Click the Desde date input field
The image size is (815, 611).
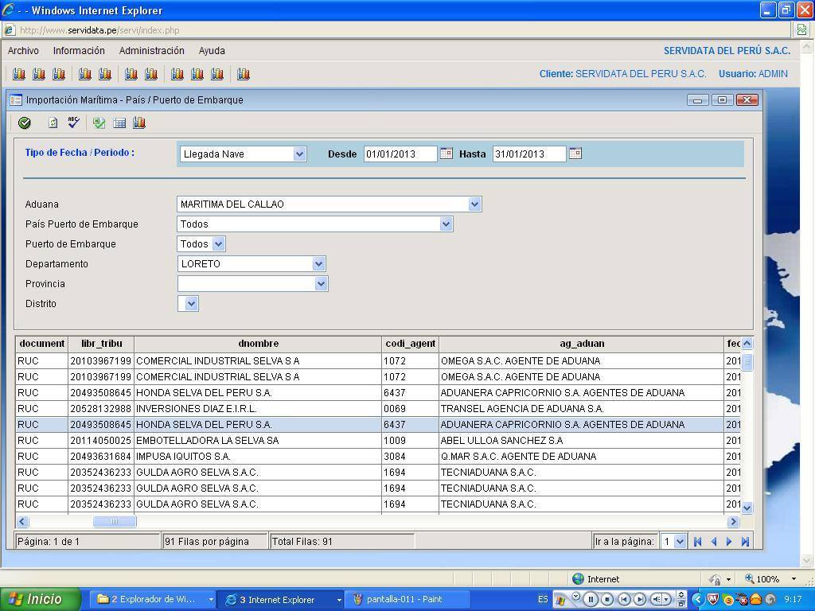pos(400,154)
